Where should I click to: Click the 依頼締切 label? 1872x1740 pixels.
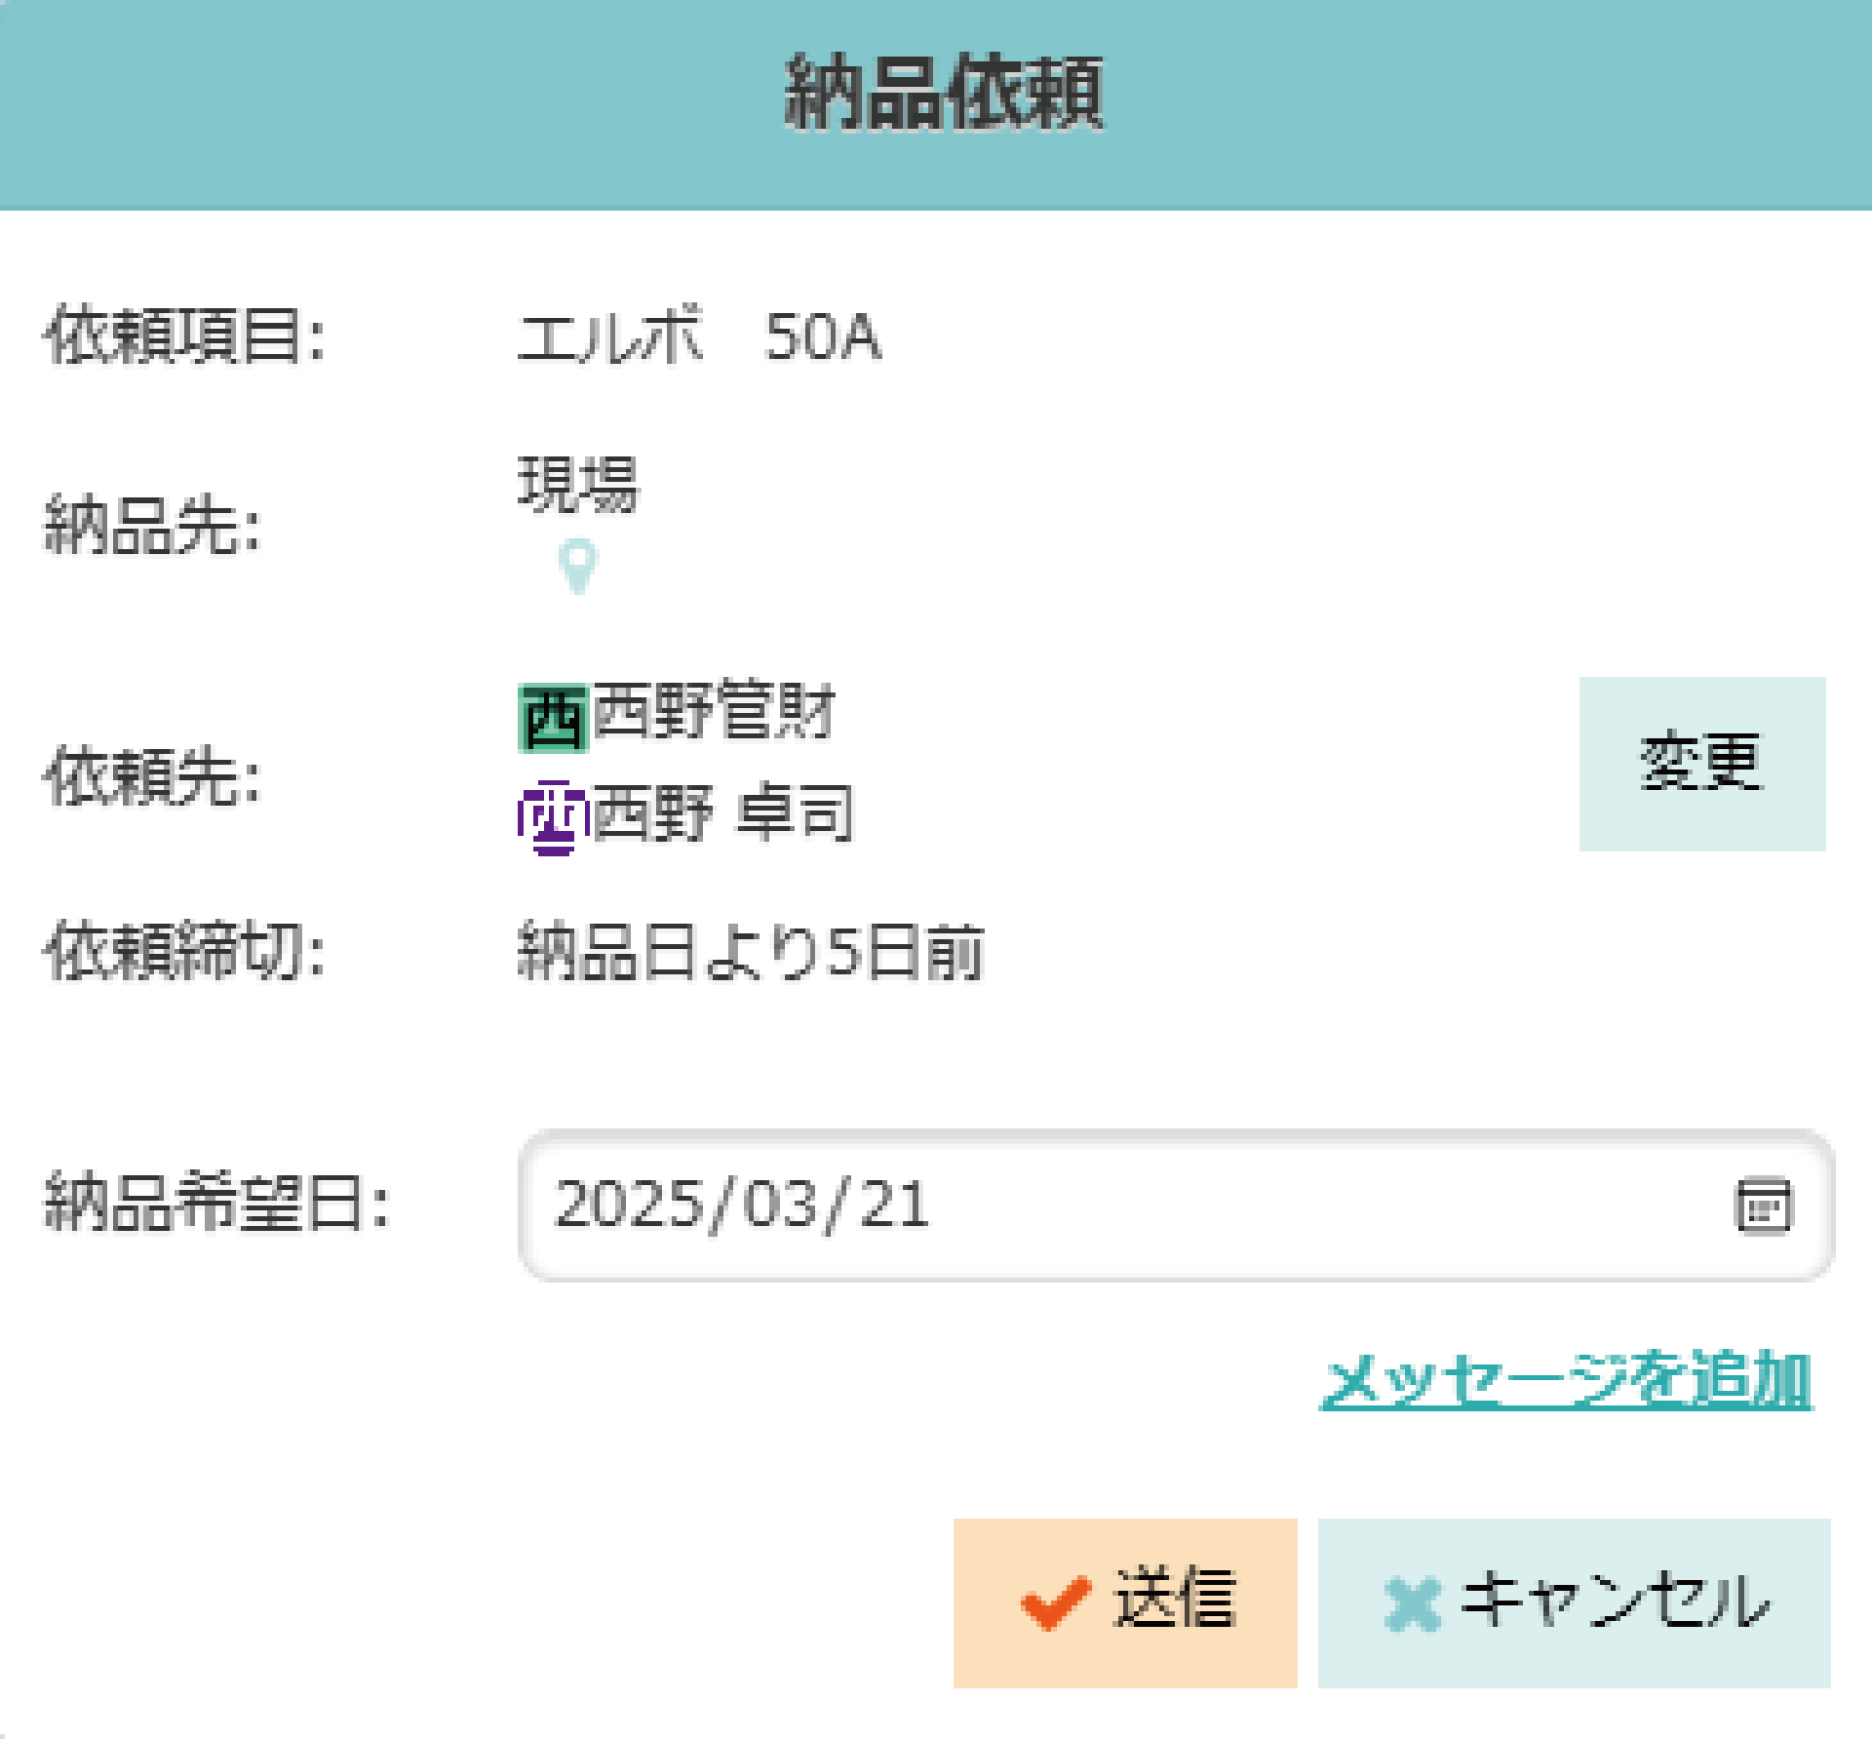point(184,951)
